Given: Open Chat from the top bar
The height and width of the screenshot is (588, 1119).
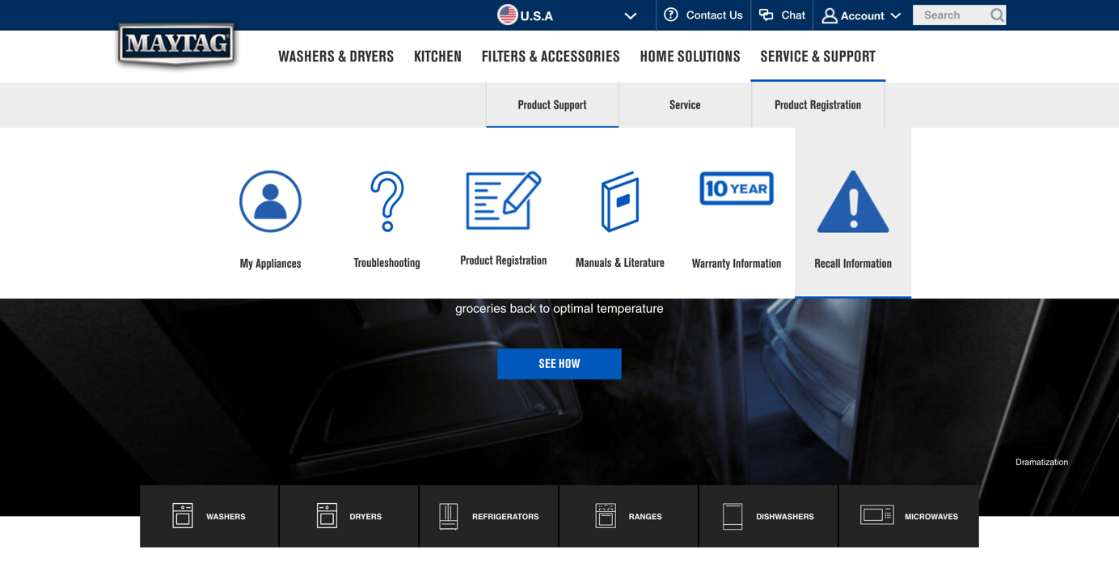Looking at the screenshot, I should tap(782, 15).
